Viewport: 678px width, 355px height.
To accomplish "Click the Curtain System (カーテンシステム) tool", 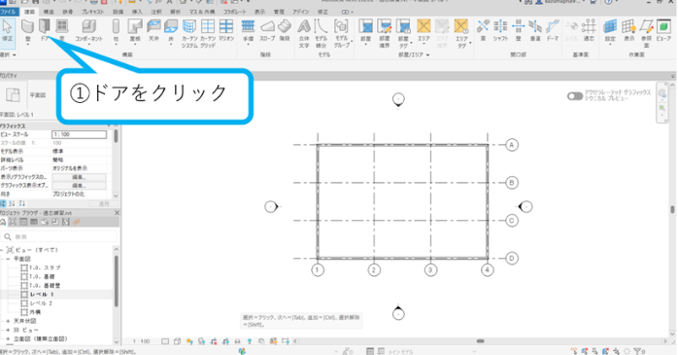I will pyautogui.click(x=189, y=33).
